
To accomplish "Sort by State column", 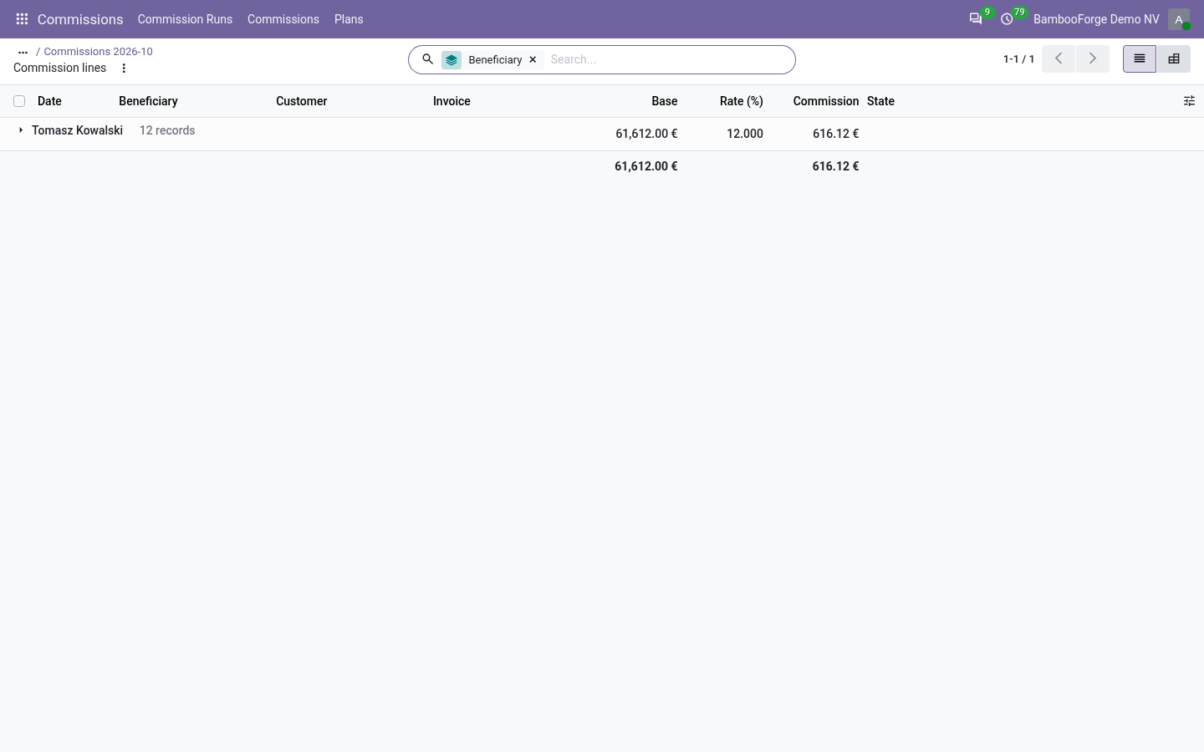I will click(880, 101).
